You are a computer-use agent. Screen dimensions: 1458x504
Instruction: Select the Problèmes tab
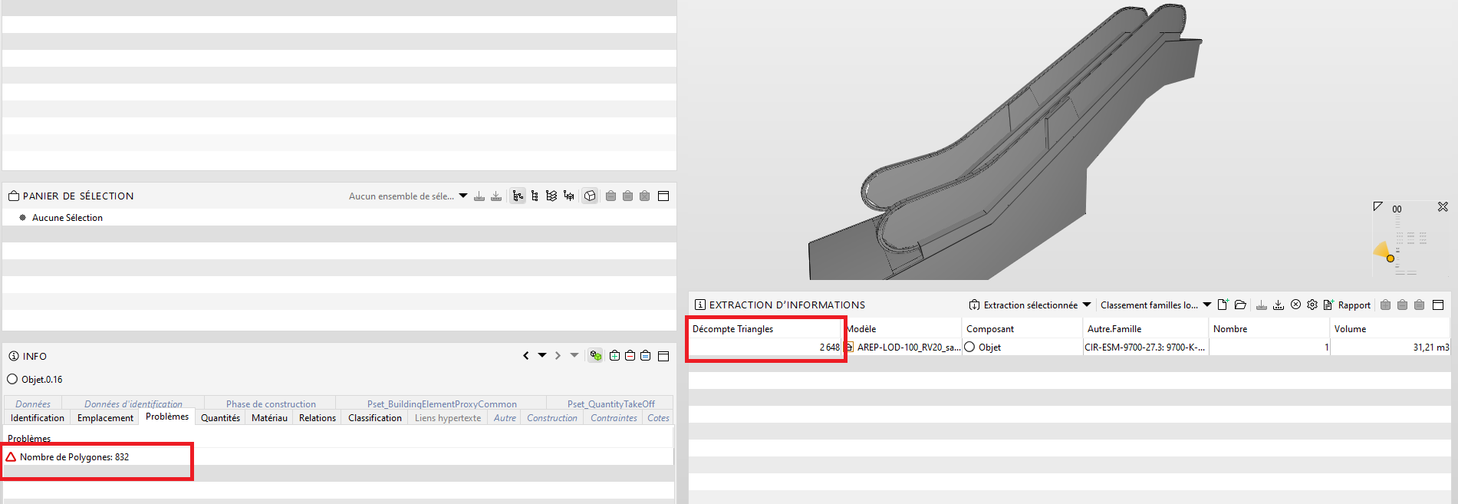(167, 417)
